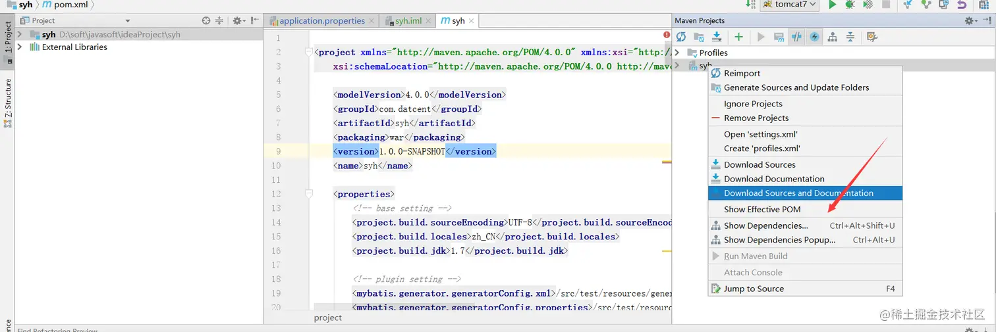Collapse all in Project panel toolbar
The width and height of the screenshot is (996, 332).
click(x=219, y=21)
